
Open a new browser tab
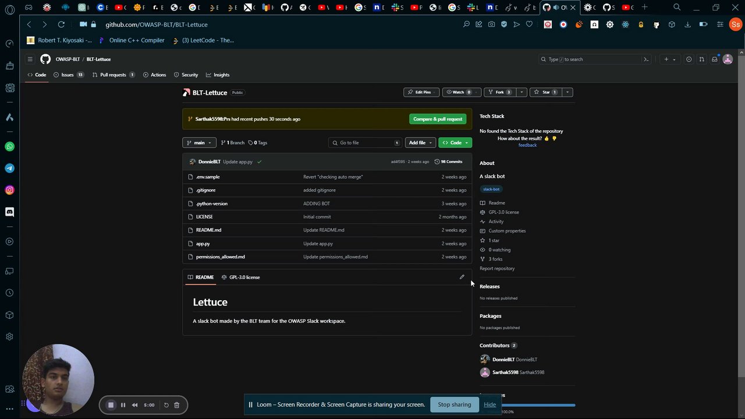tap(644, 7)
